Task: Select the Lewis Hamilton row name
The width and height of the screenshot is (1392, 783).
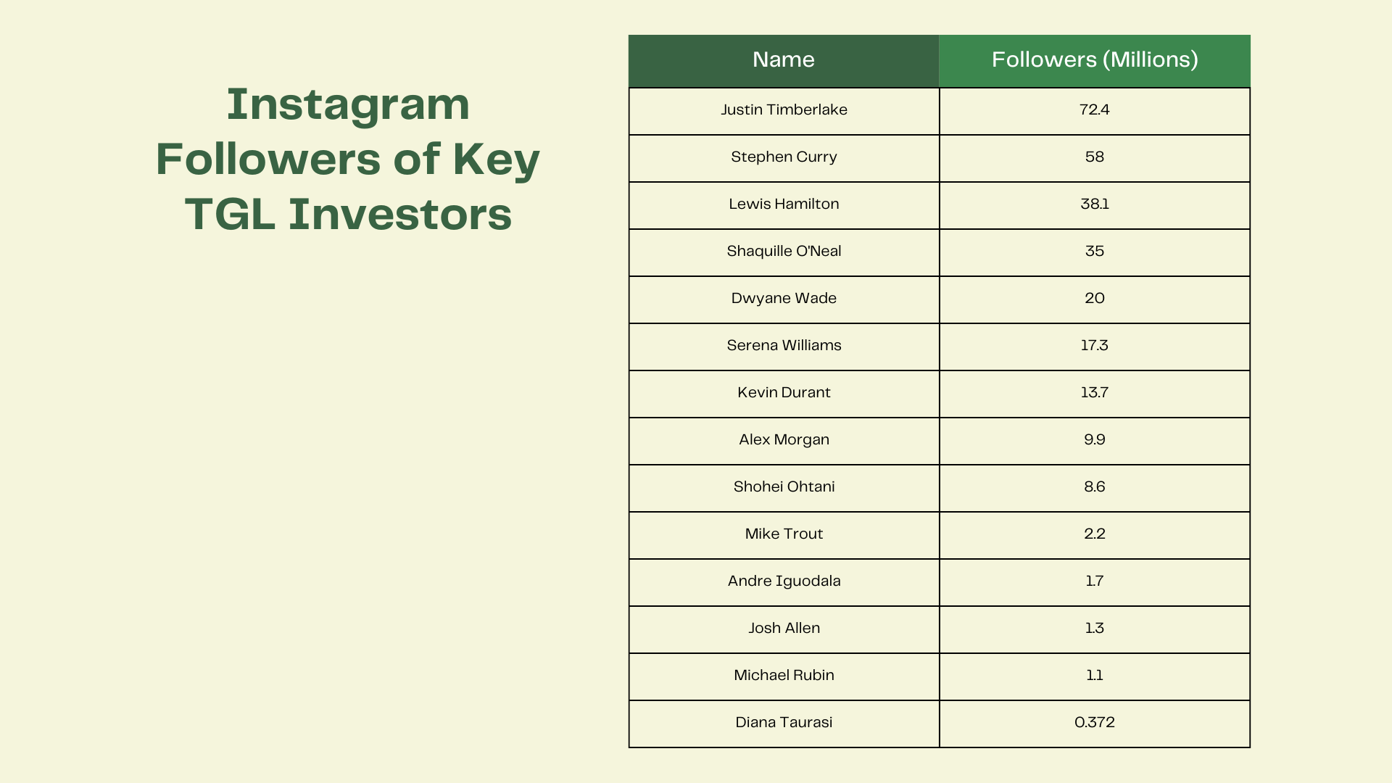Action: pyautogui.click(x=784, y=204)
